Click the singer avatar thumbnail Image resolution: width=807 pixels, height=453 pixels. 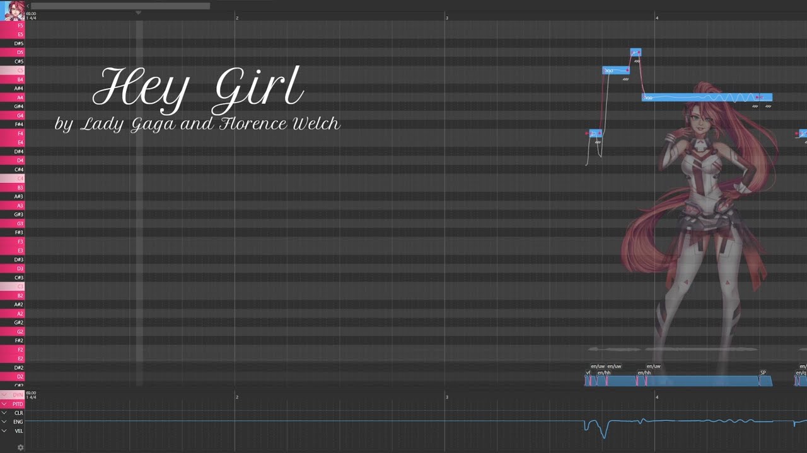point(13,10)
